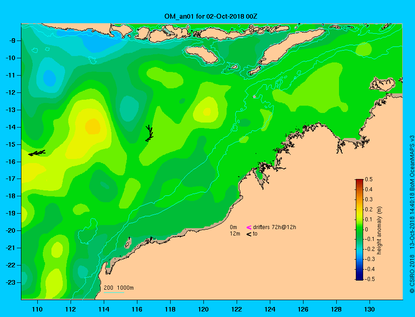Click longitude axis label 114
Image resolution: width=415 pixels, height=317 pixels.
pyautogui.click(x=104, y=309)
